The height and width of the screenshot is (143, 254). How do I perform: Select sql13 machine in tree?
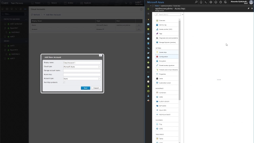[12, 58]
